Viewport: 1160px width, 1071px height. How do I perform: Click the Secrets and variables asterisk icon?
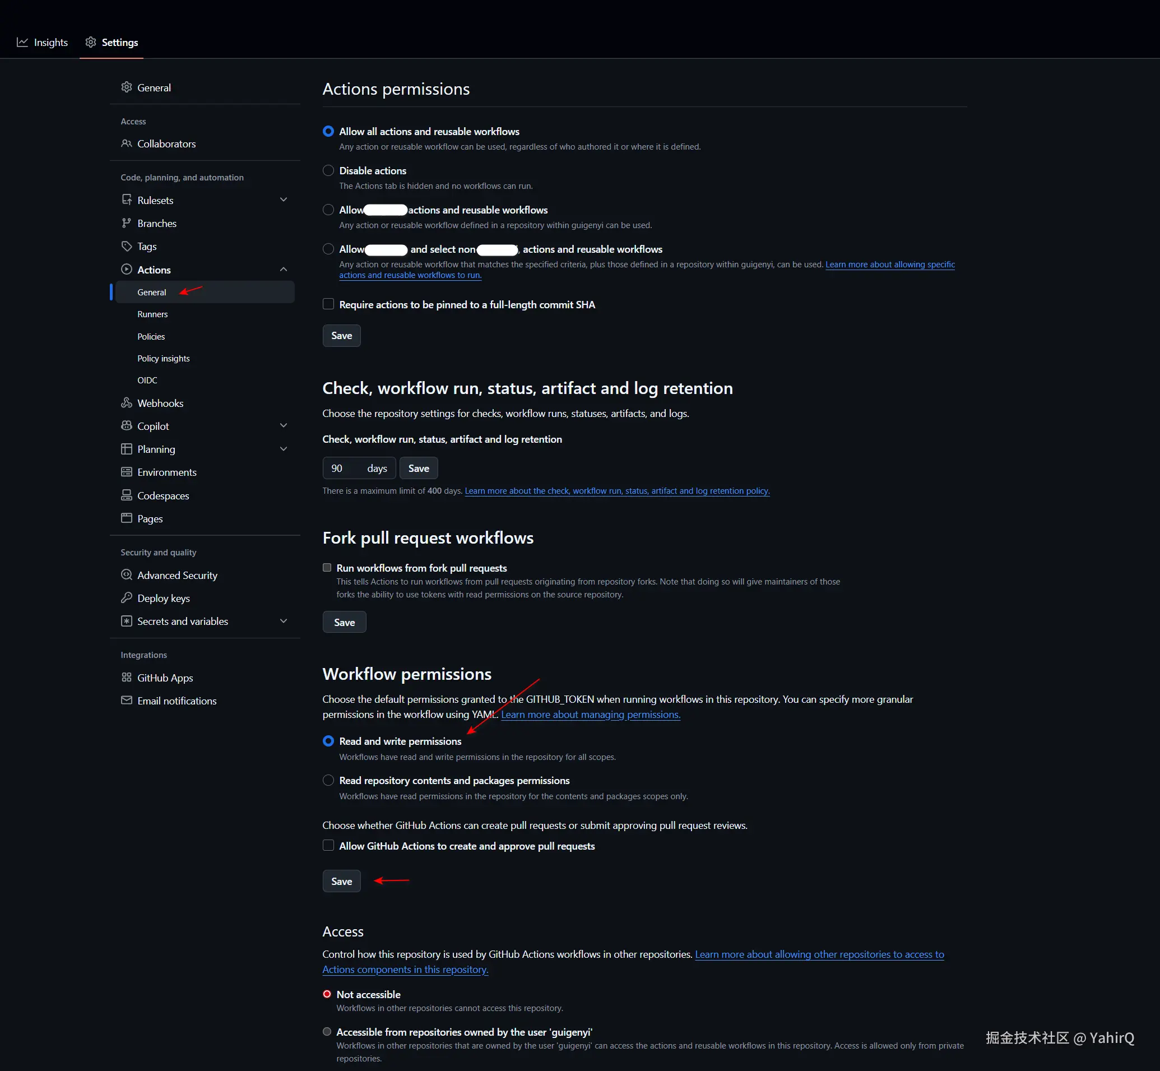click(x=126, y=622)
